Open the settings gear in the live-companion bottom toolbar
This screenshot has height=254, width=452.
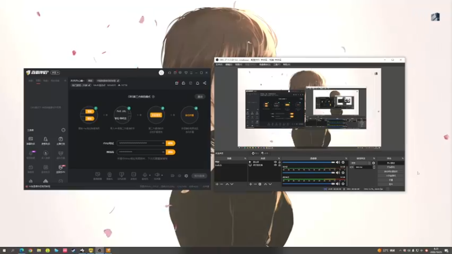click(186, 176)
